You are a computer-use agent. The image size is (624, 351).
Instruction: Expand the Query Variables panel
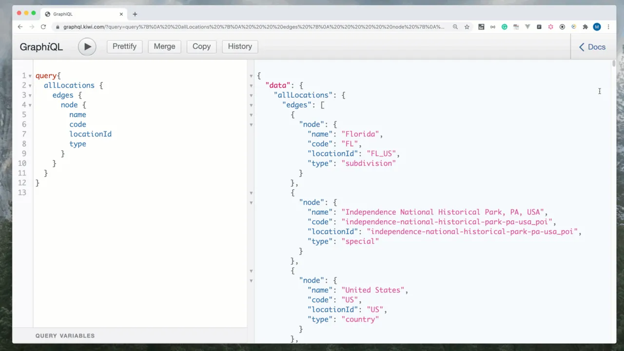[x=65, y=335]
